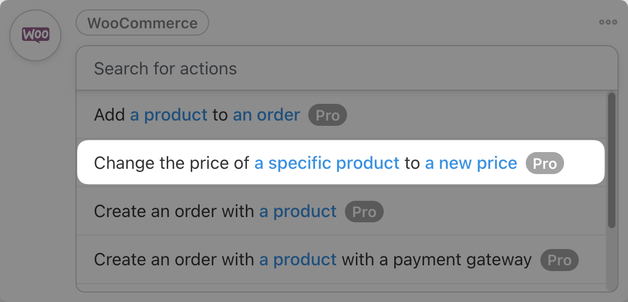Click the WooCommerce integration label
628x302 pixels.
[143, 23]
